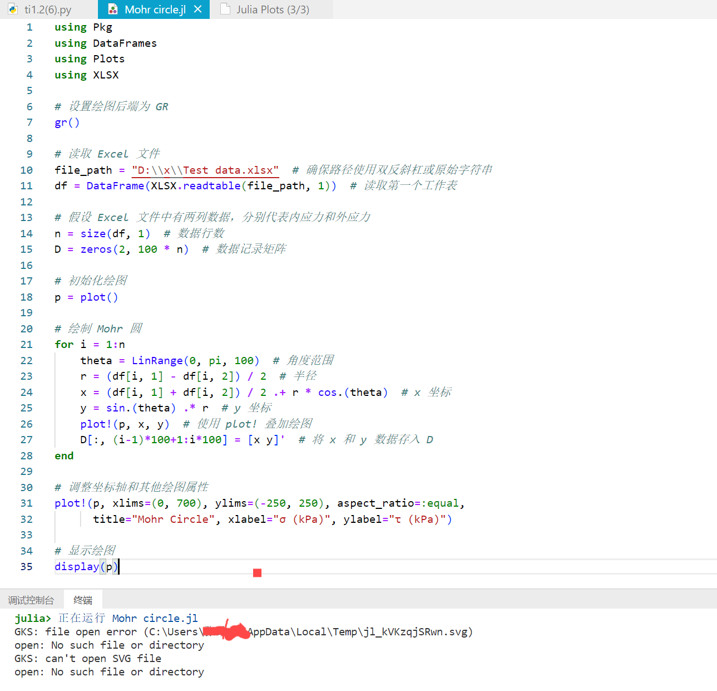Click XLSX.readtable in line 11
This screenshot has height=691, width=717.
(196, 186)
